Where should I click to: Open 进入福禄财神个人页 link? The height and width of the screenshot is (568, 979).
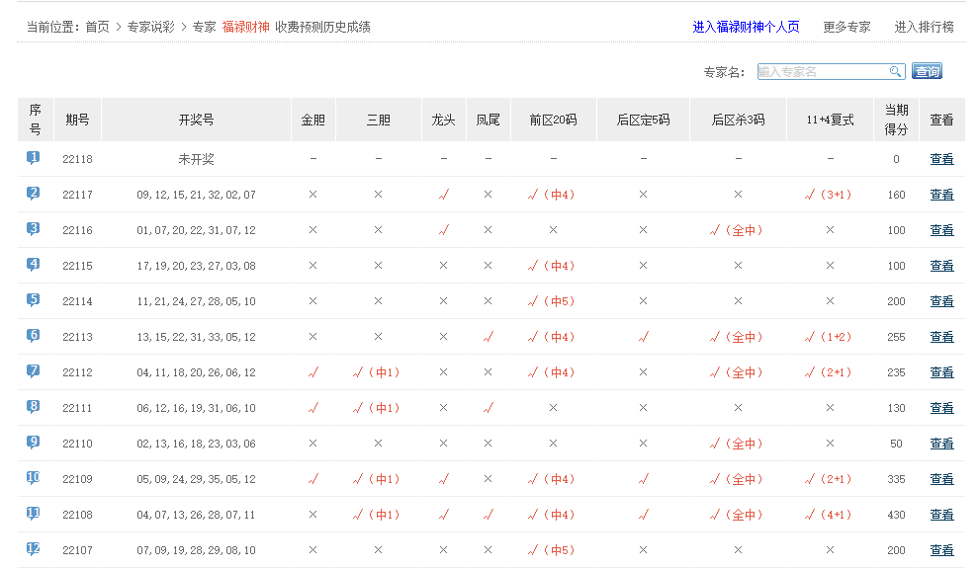coord(746,27)
